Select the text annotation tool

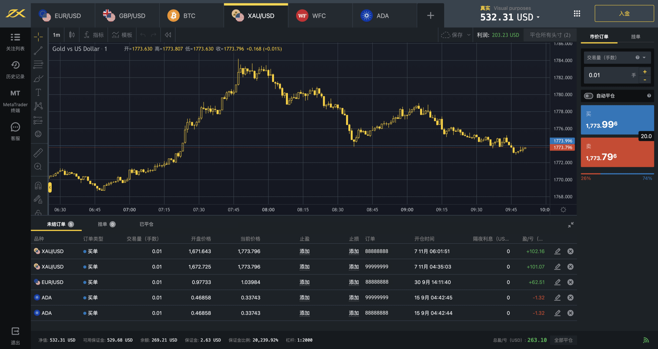pos(38,92)
